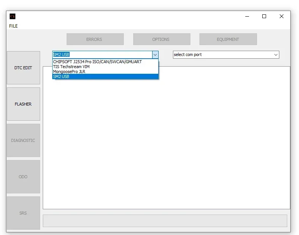Click the application icon in title bar

pyautogui.click(x=12, y=16)
